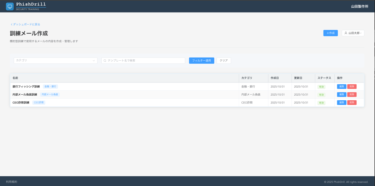This screenshot has height=186, width=375.
Task: Click the 有効 status badge for CEO詐欺訓練
Action: coord(321,103)
